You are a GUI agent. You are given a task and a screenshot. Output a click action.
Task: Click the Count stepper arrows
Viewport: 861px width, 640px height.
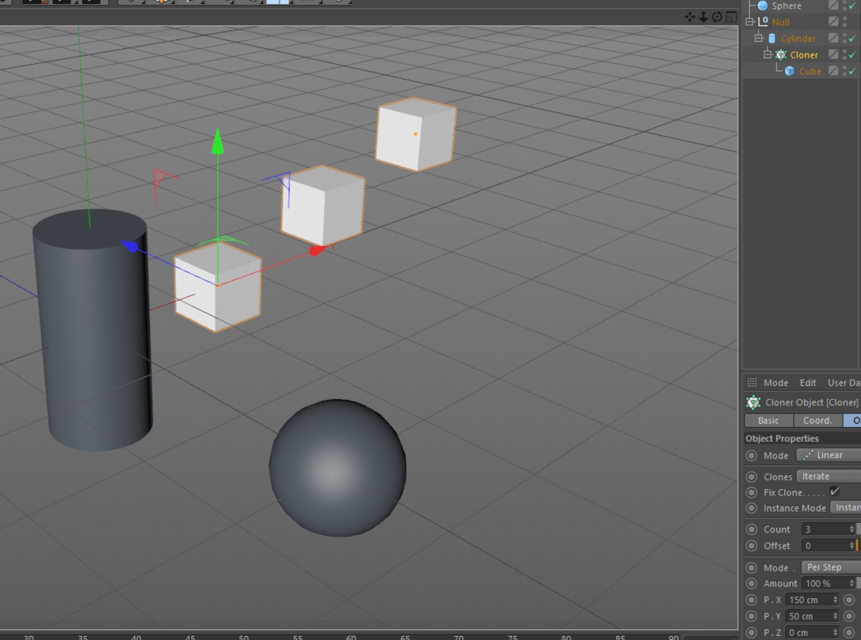point(852,530)
